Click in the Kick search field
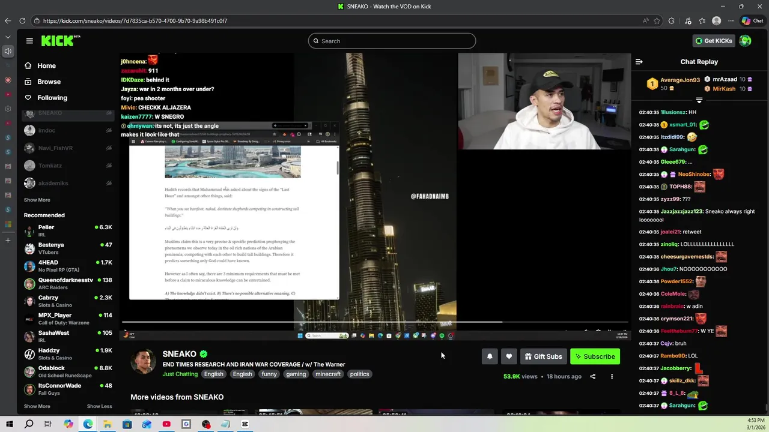Screen dimensions: 769x432 (392, 41)
